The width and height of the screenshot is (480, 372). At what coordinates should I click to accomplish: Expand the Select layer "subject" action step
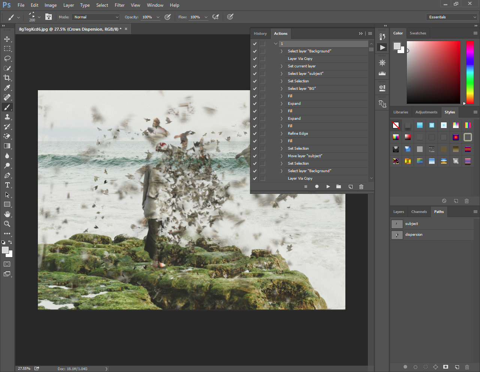[x=282, y=74]
